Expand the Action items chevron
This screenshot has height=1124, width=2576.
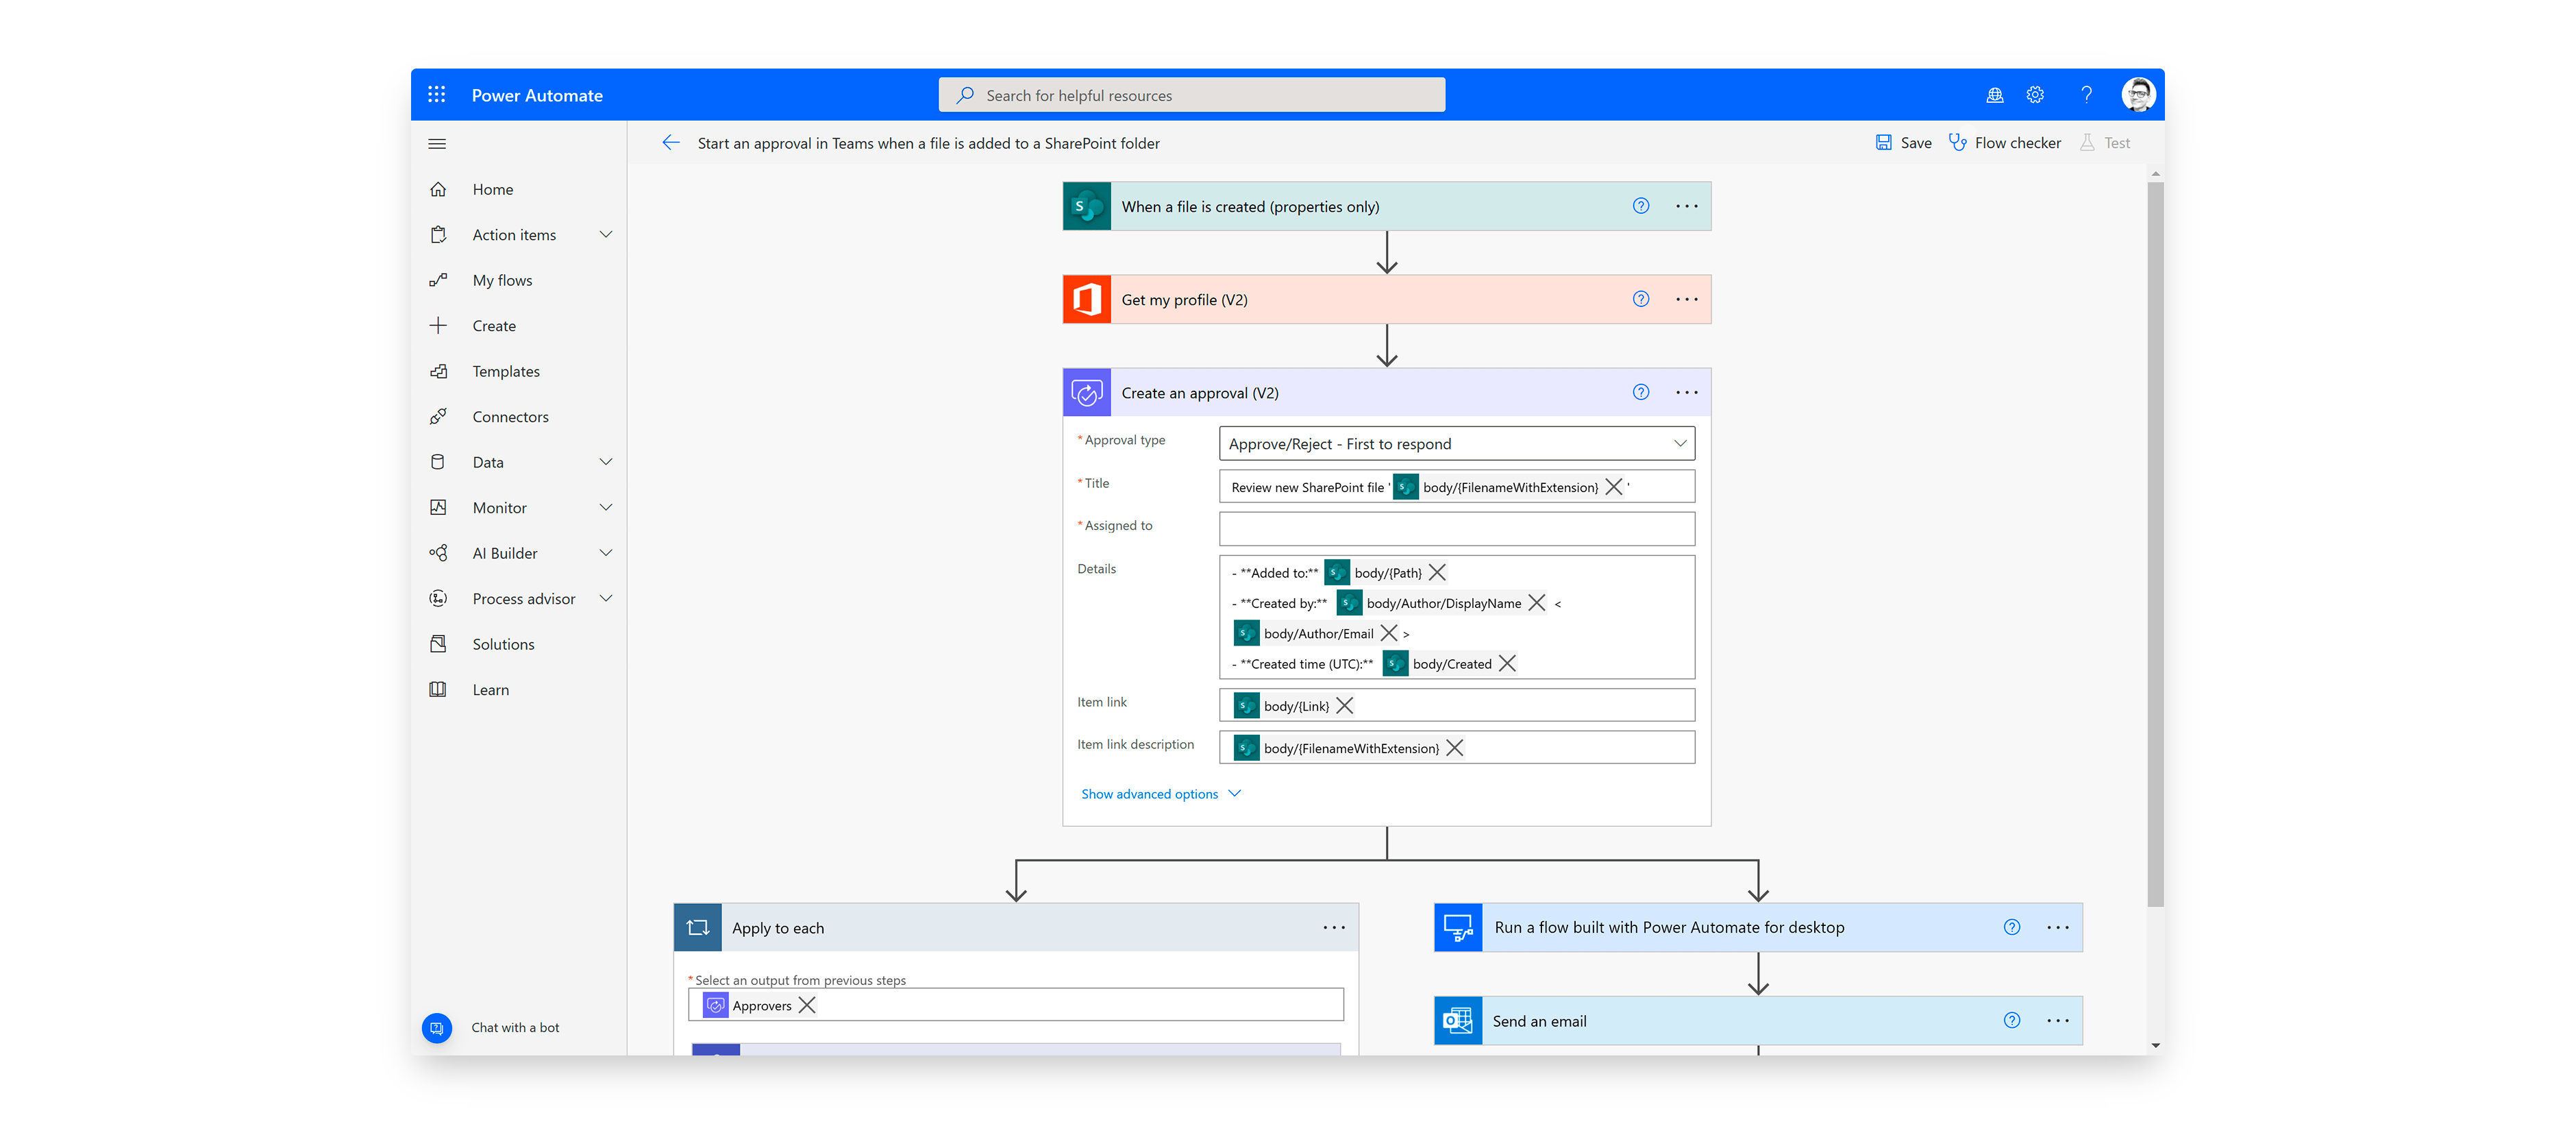(x=605, y=235)
